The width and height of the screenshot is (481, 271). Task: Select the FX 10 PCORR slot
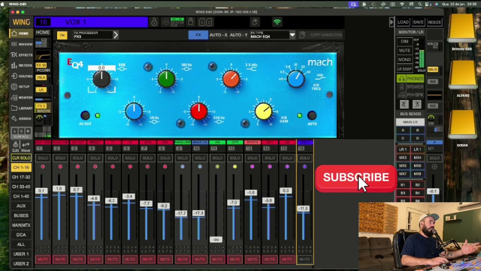coord(43,68)
